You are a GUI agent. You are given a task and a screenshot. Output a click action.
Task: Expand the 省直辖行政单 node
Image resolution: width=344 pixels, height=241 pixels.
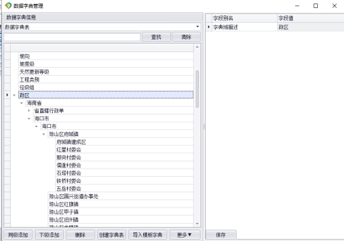tap(29, 110)
